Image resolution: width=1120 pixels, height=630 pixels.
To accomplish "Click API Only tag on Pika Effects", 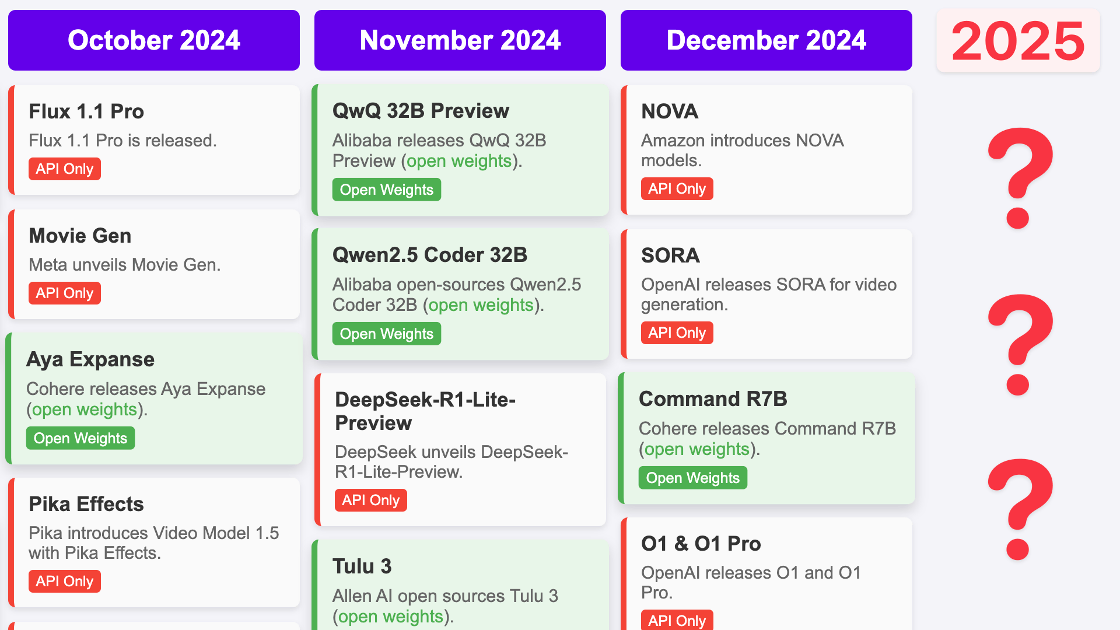I will coord(65,581).
